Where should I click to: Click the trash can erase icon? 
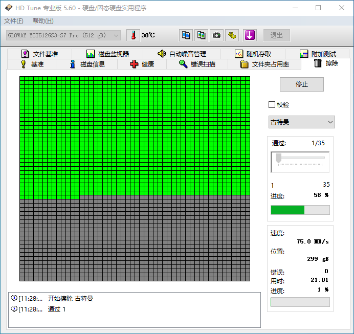[x=318, y=63]
